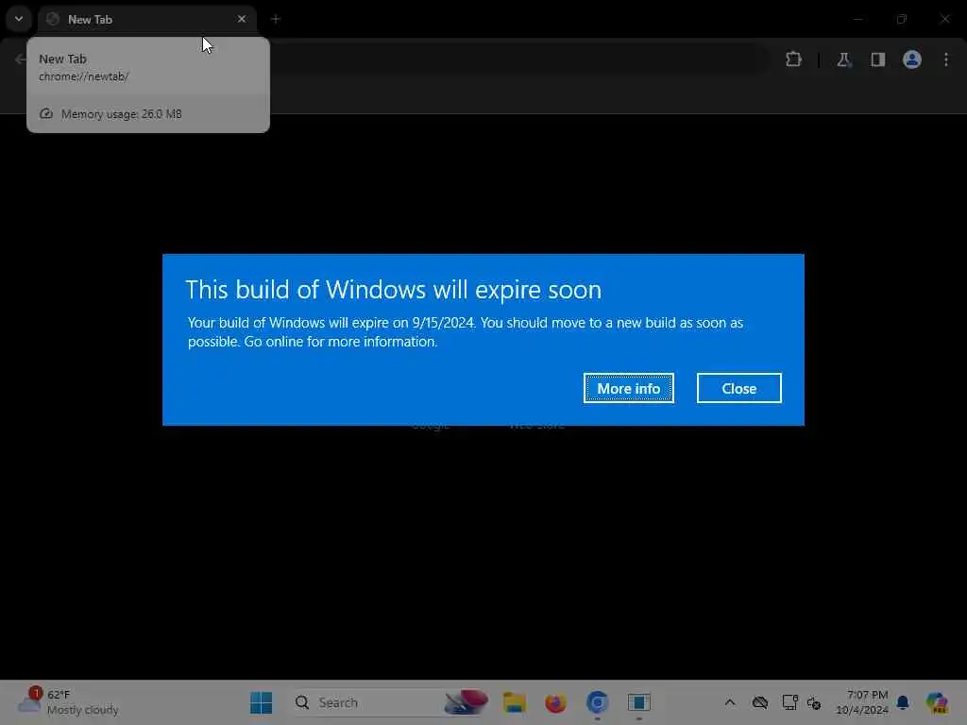Open the weather widget showing 62°F
Viewport: 967px width, 725px height.
tap(68, 702)
